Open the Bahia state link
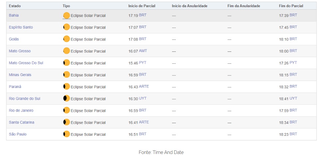This screenshot has height=156, width=319. pyautogui.click(x=14, y=15)
